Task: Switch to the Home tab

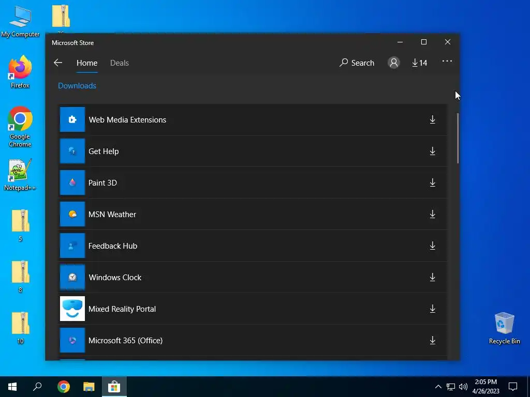Action: (87, 63)
